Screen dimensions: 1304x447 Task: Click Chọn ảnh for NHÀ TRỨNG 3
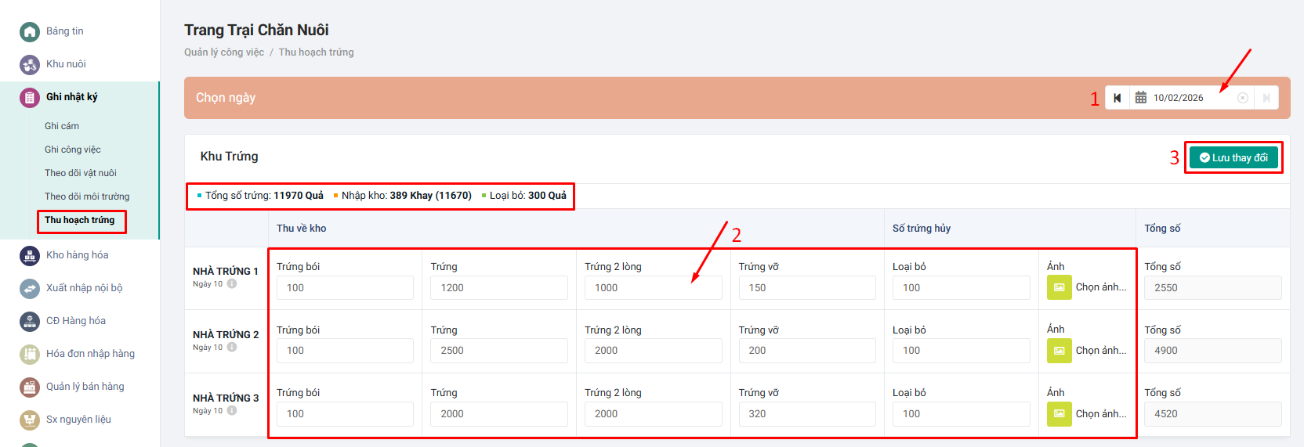click(1100, 414)
